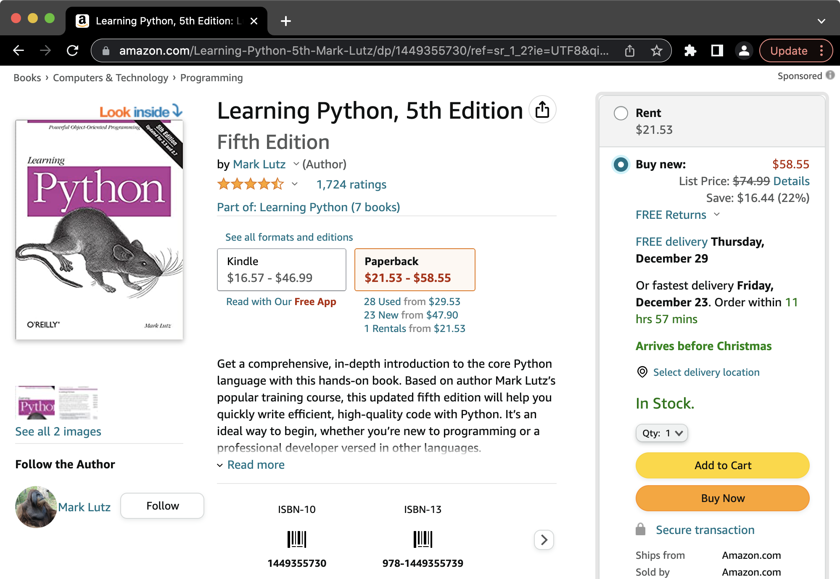Open the Books breadcrumb

(x=27, y=78)
